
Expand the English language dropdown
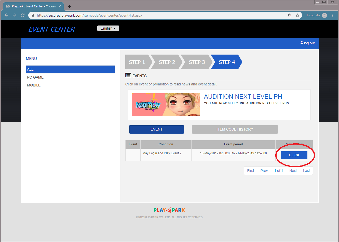click(108, 28)
